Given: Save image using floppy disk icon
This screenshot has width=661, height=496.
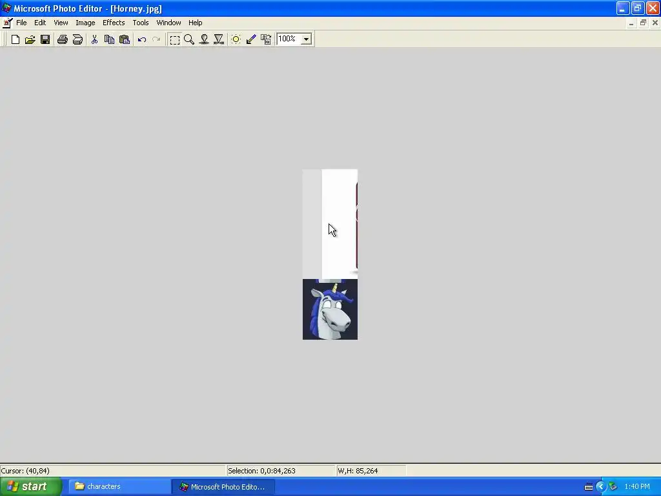Looking at the screenshot, I should pos(45,39).
